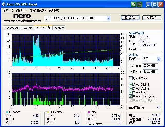Viewport: 165px width, 127px height.
Task: Click the 開始(S) start button
Action: (130, 18)
